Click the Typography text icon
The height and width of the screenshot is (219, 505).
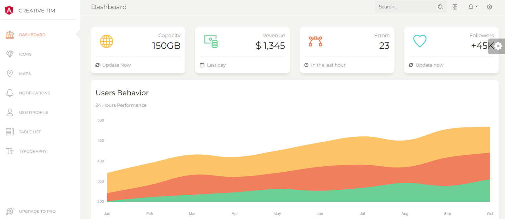(10, 151)
